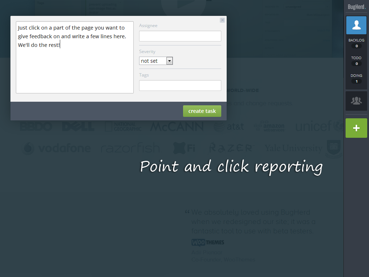Open the team members group icon
This screenshot has width=369, height=277.
pos(356,101)
